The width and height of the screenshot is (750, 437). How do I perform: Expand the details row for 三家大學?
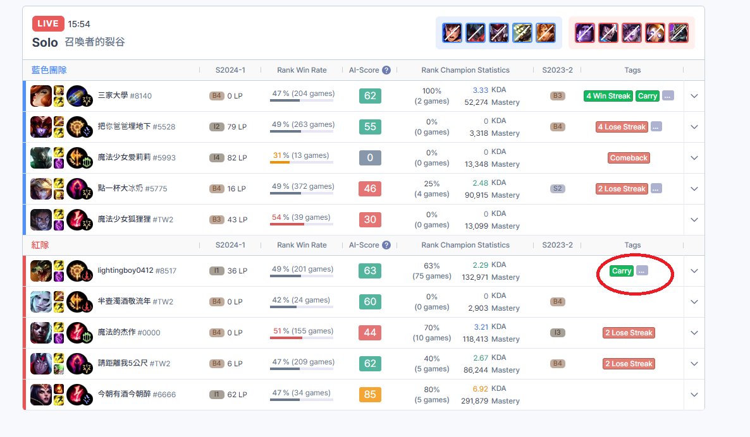(x=694, y=96)
